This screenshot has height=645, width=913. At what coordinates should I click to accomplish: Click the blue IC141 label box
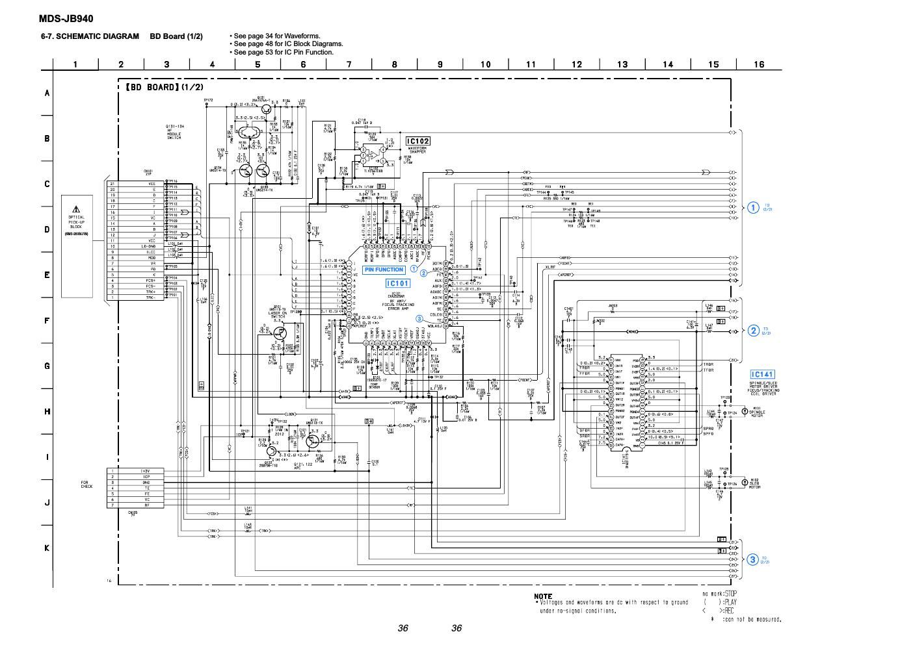tap(762, 375)
